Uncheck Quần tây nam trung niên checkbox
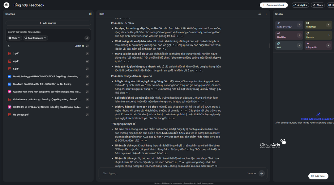 pos(87,92)
